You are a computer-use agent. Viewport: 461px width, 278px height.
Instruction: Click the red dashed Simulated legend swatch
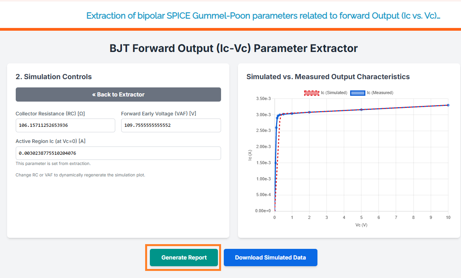[311, 93]
